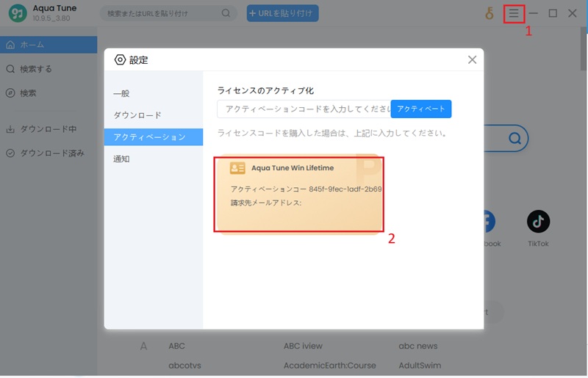Open the golden key license icon

[489, 13]
